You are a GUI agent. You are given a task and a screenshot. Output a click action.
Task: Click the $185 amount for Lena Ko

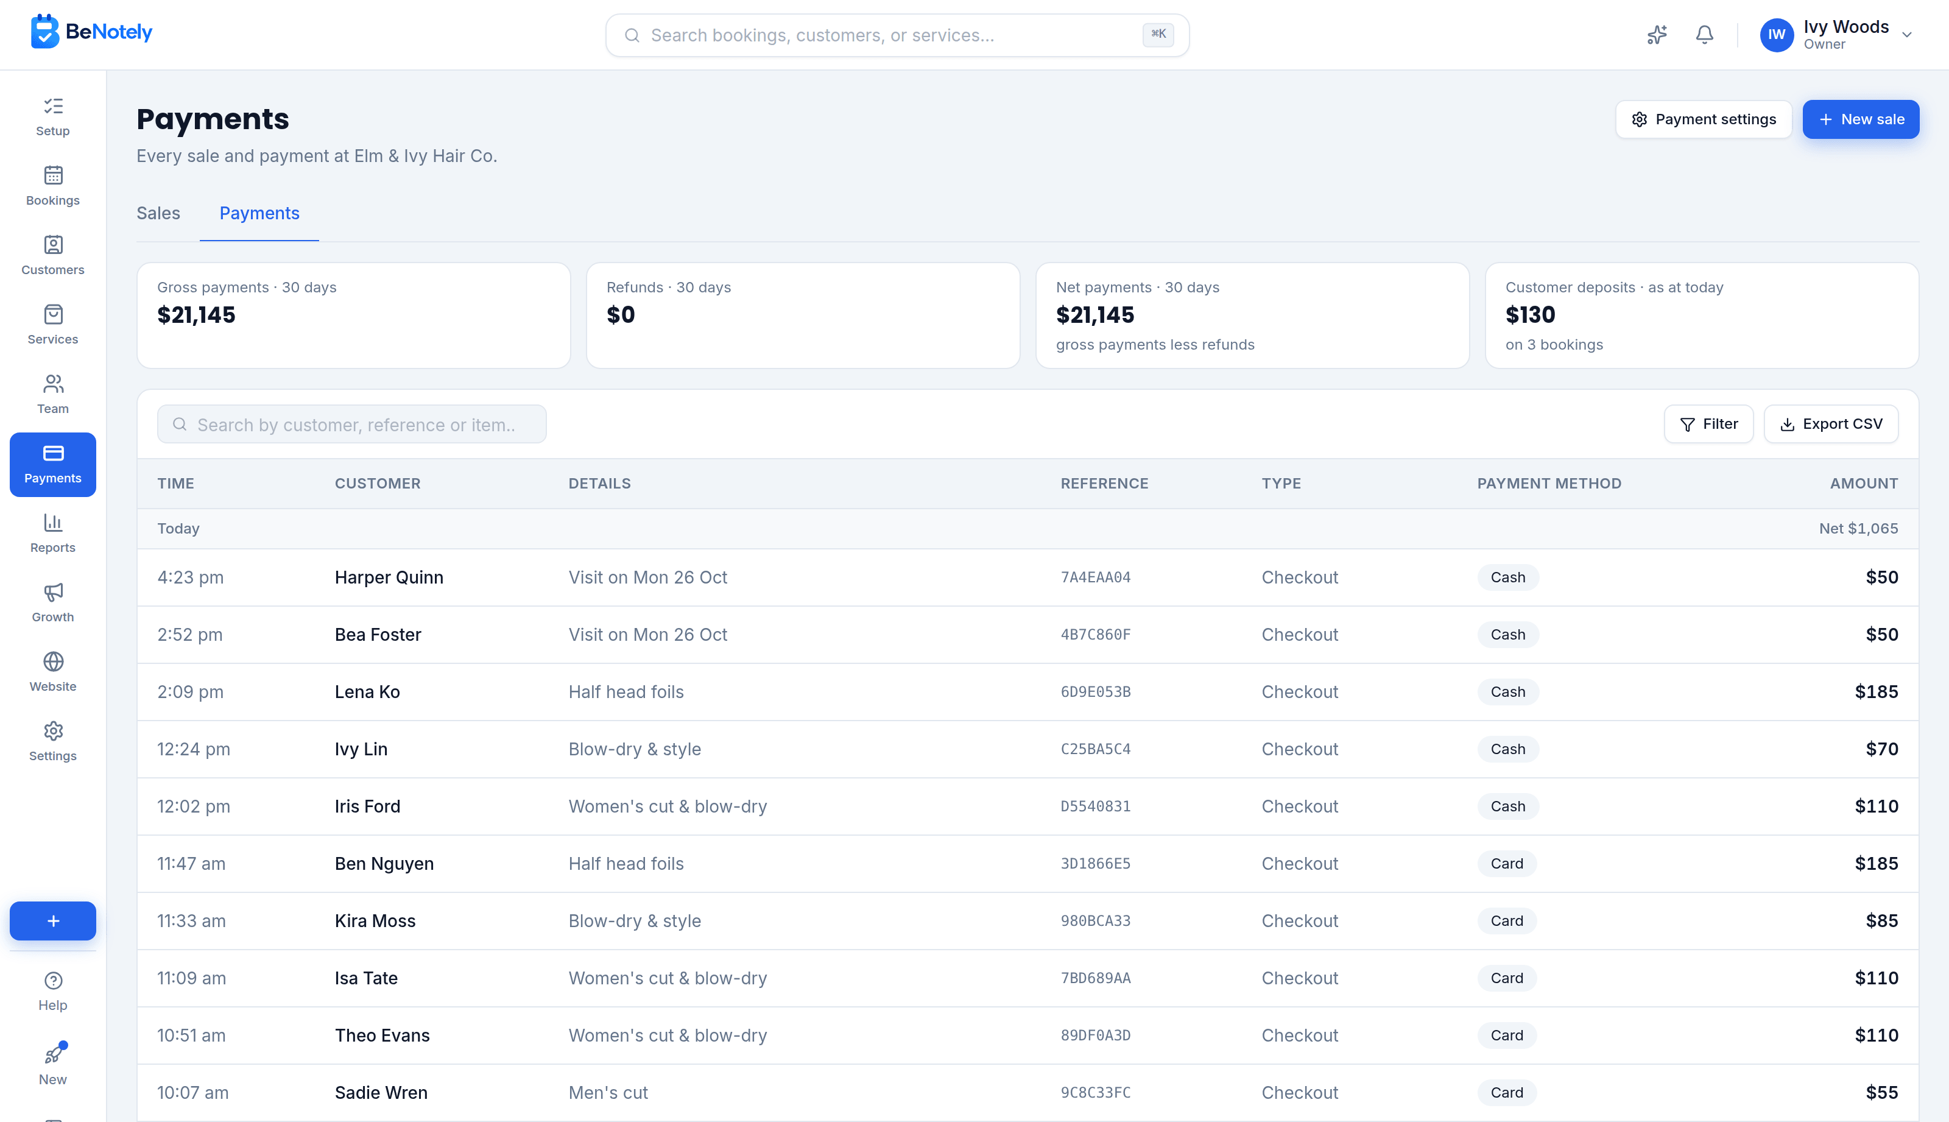click(1876, 692)
